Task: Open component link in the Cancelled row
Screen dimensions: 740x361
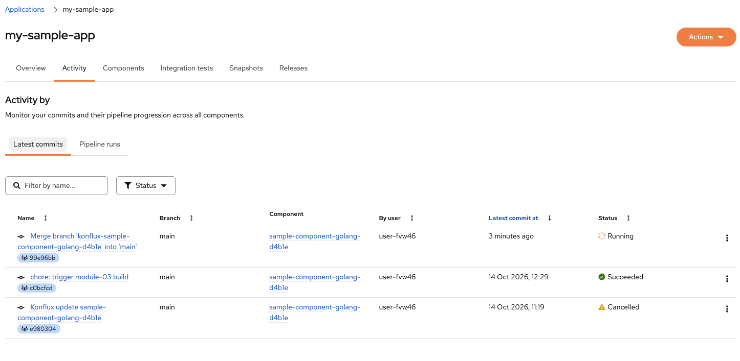Action: coord(315,312)
